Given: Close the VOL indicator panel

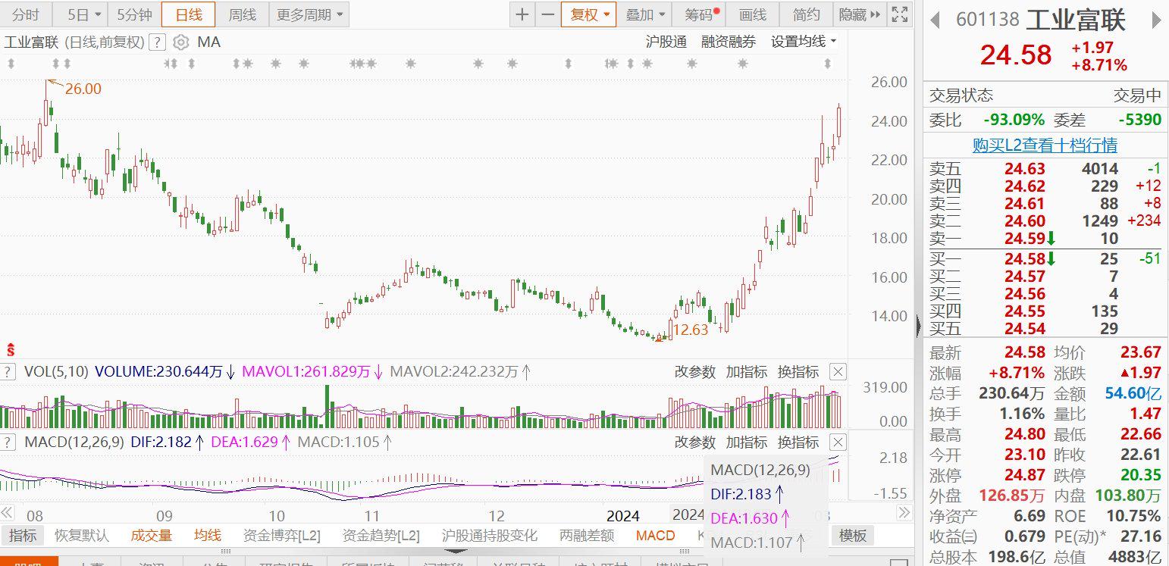Looking at the screenshot, I should tap(838, 372).
